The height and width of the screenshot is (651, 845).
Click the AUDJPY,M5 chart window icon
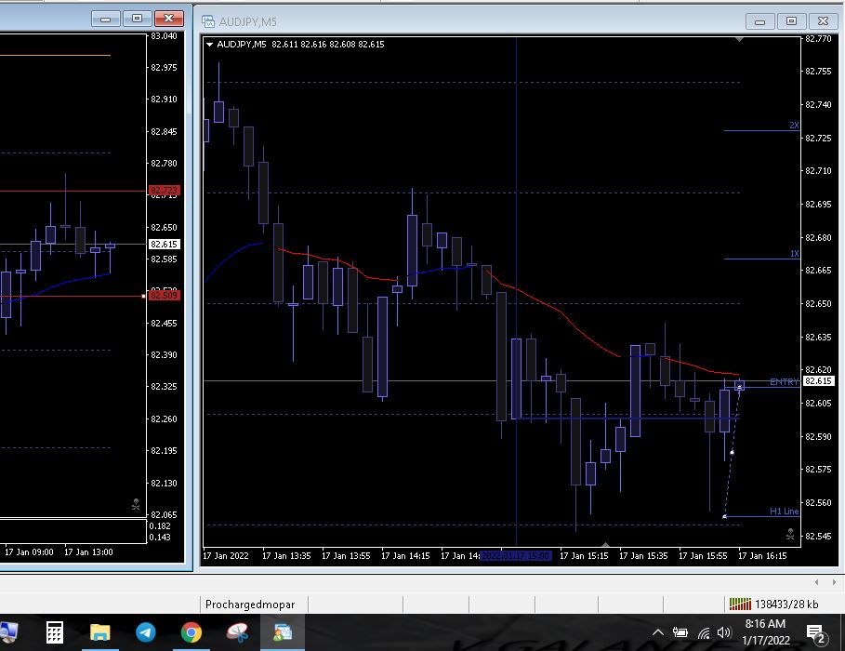click(208, 21)
